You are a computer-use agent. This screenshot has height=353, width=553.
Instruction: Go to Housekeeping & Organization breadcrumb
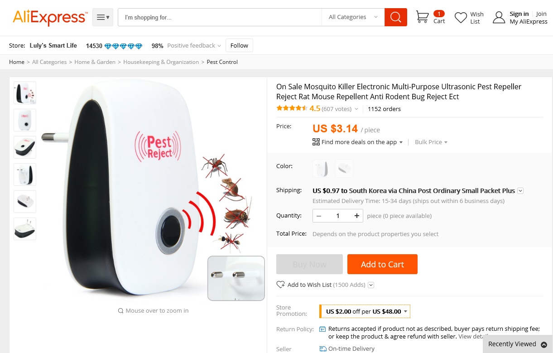coord(161,62)
